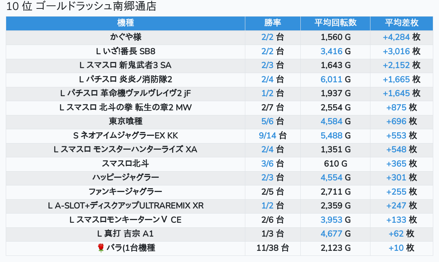
Task: Open the かぐや様 machine row
Action: tap(126, 37)
